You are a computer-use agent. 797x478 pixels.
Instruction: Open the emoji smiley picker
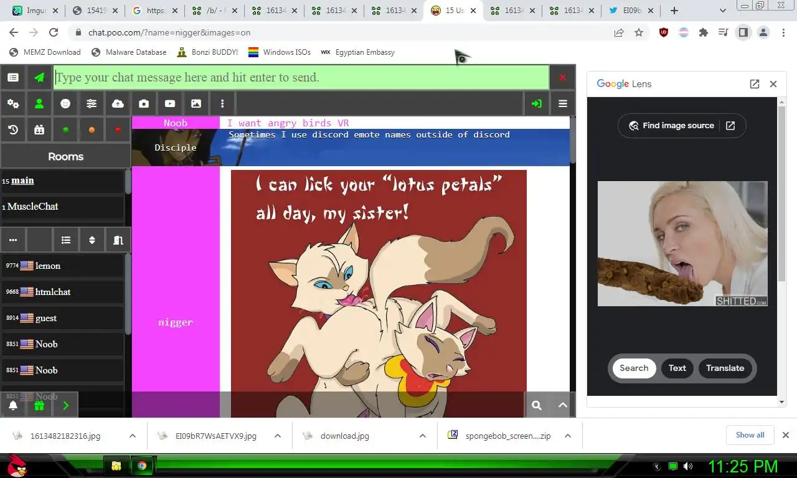(x=65, y=104)
